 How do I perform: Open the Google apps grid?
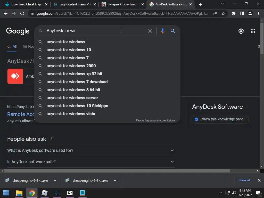point(253,31)
